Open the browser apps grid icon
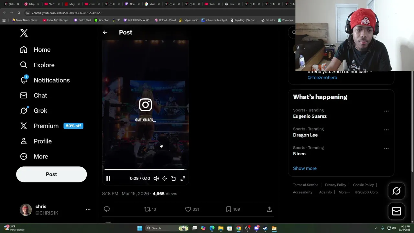 (4, 20)
